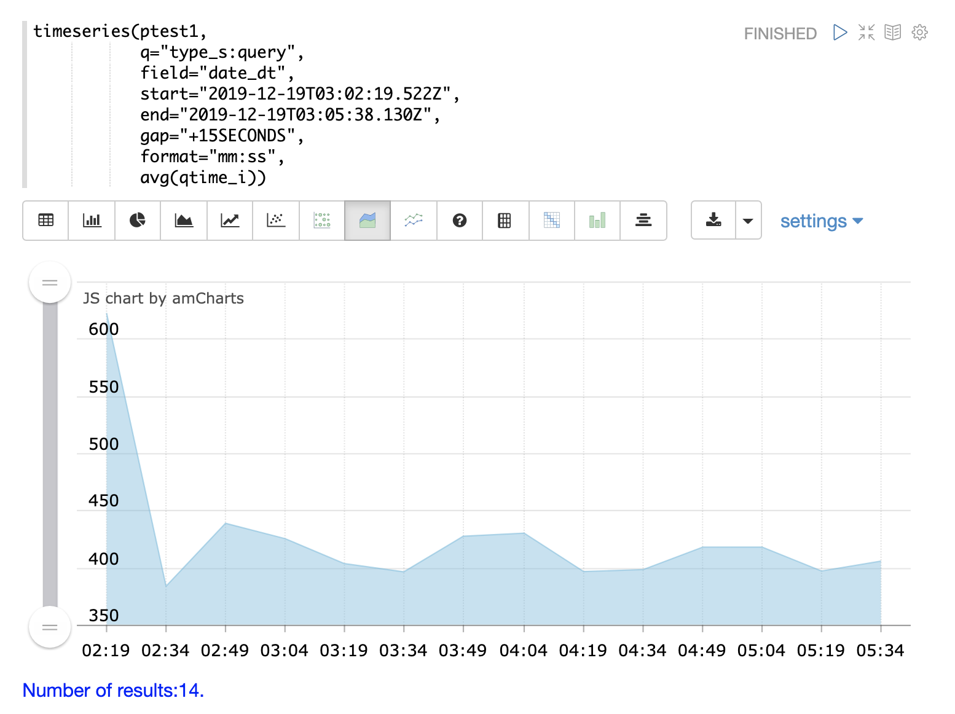Run the paragraph with play button
This screenshot has height=714, width=955.
pos(840,33)
